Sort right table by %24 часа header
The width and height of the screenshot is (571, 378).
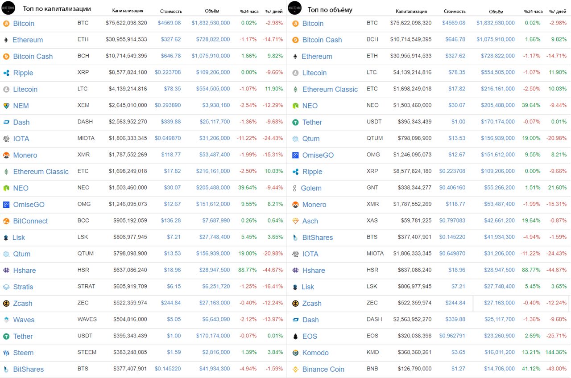(x=534, y=11)
